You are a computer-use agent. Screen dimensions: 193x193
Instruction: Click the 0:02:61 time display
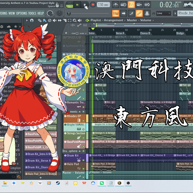click(169, 5)
